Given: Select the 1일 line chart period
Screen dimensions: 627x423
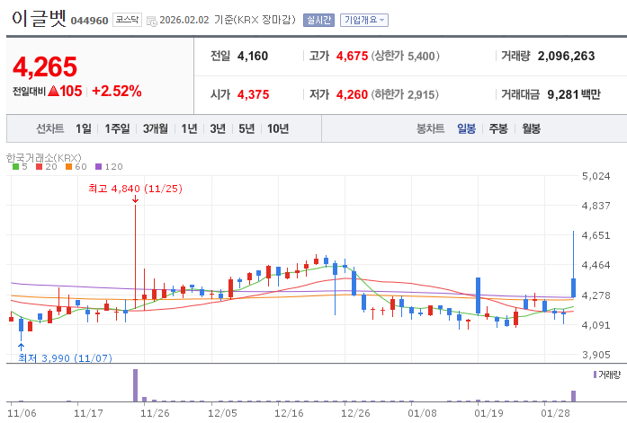Looking at the screenshot, I should 84,128.
